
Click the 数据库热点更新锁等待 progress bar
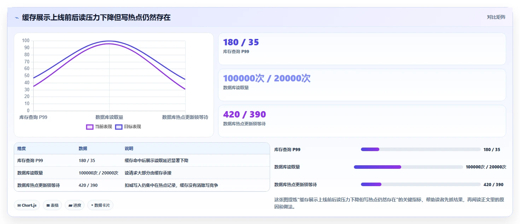pos(421,185)
